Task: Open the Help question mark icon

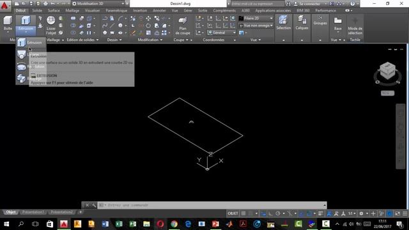Action: click(x=353, y=4)
